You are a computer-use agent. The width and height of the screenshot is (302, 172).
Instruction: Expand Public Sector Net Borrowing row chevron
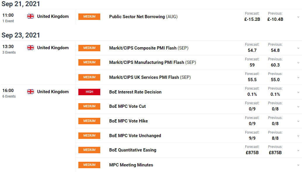(298, 17)
